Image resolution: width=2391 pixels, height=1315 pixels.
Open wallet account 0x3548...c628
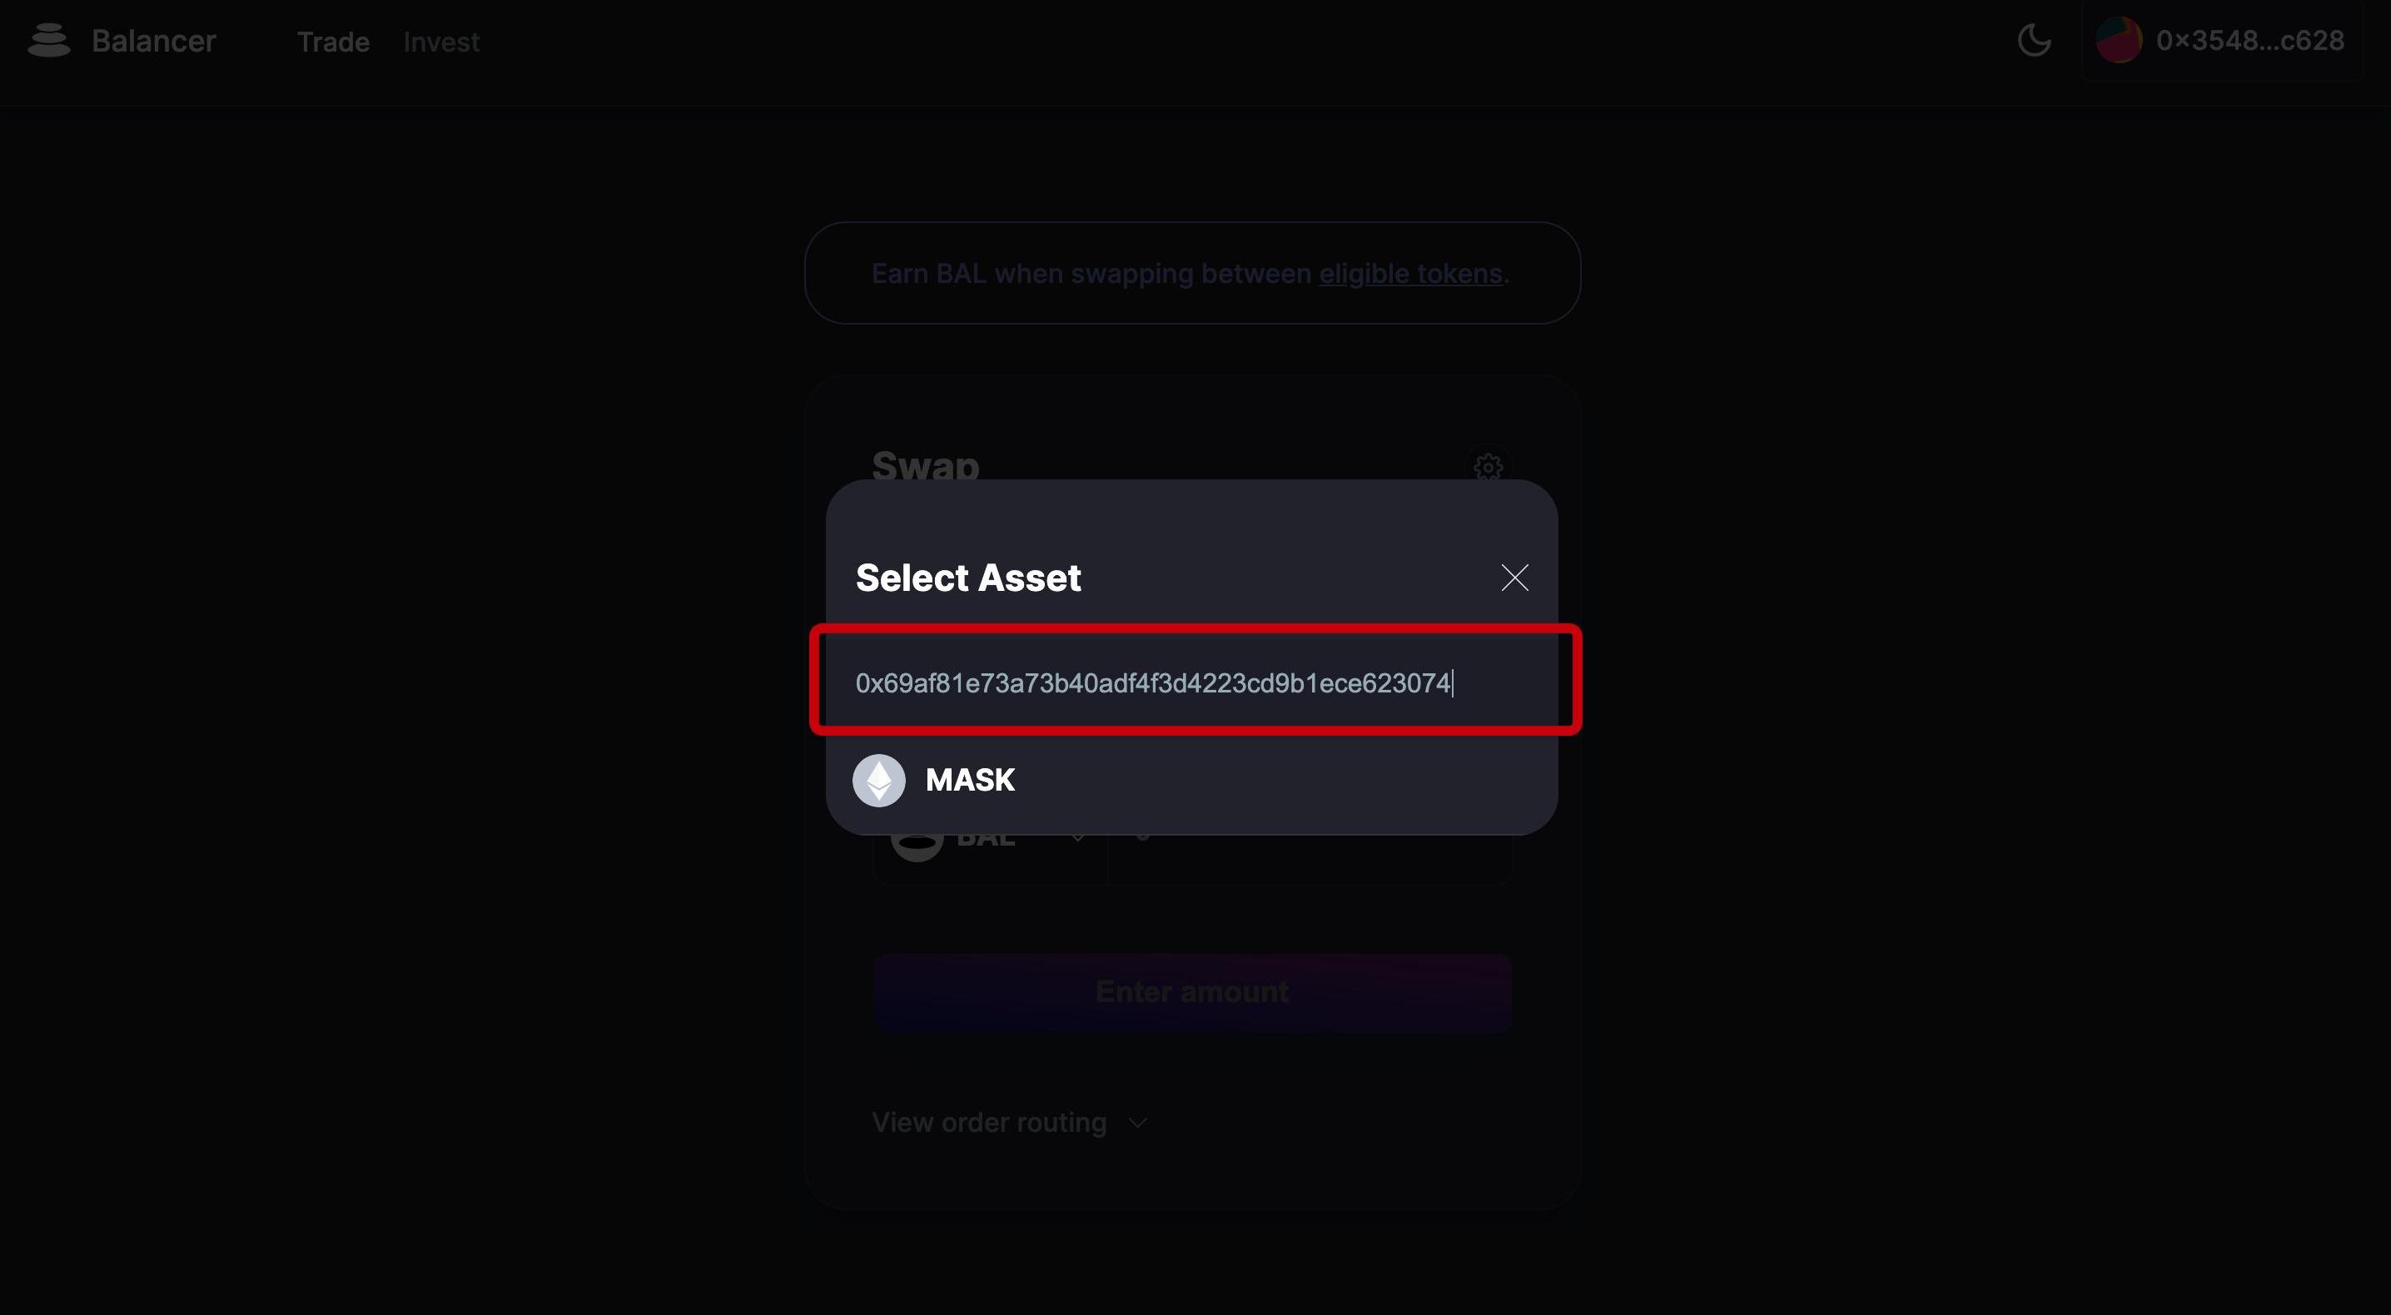(2249, 41)
